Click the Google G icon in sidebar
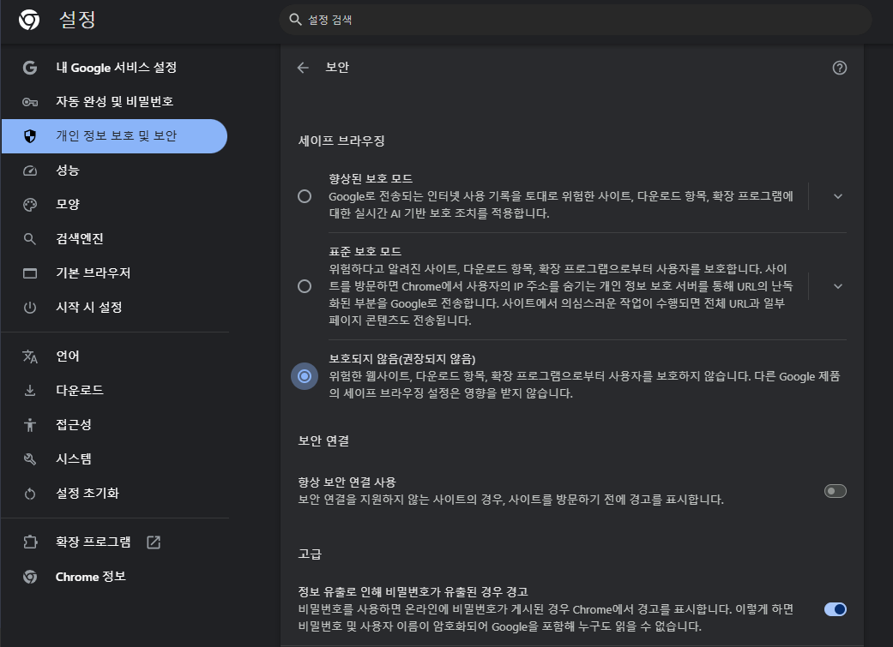893x647 pixels. tap(30, 68)
